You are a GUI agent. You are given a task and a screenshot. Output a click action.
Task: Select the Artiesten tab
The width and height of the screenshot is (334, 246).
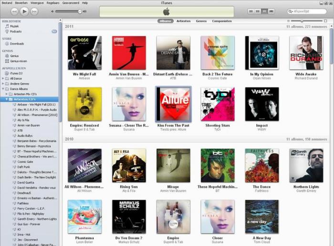click(183, 21)
